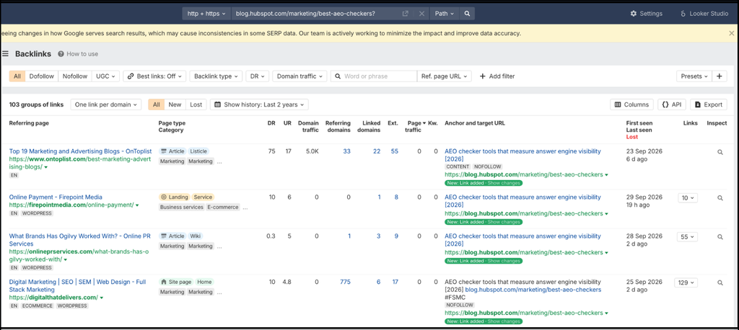This screenshot has width=739, height=330.
Task: Sort by Page traffic column
Action: tap(415, 127)
